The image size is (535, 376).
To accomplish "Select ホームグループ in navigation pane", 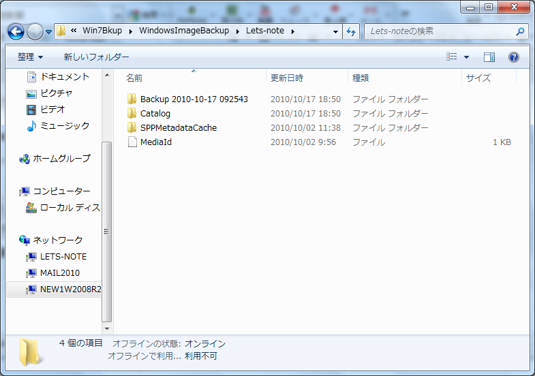I will pos(61,159).
